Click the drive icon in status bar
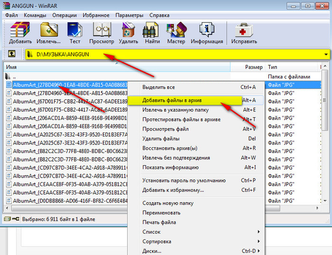Image resolution: width=332 pixels, height=255 pixels. click(7, 219)
